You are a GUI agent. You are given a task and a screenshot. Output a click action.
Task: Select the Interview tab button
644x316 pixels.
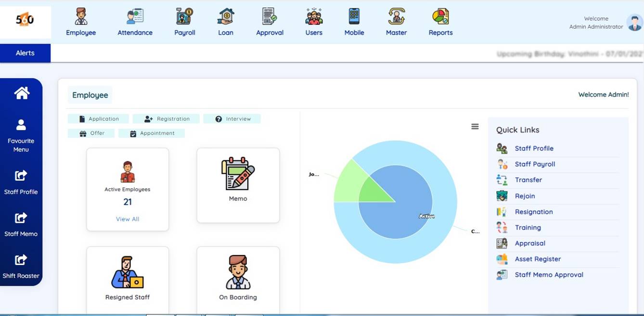pyautogui.click(x=232, y=119)
